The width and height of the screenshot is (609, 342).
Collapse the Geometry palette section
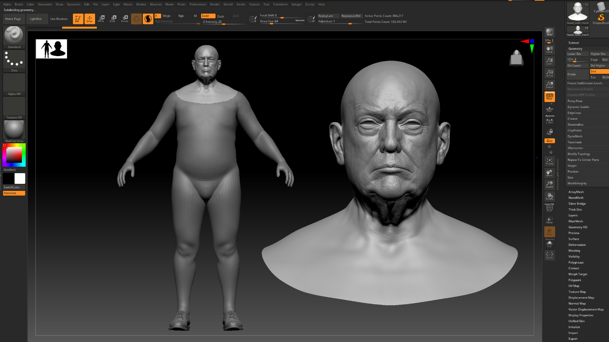point(575,49)
